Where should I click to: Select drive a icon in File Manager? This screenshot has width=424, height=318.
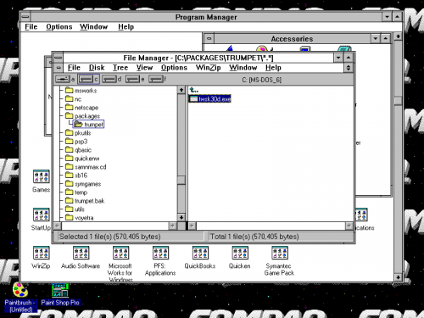pyautogui.click(x=63, y=80)
